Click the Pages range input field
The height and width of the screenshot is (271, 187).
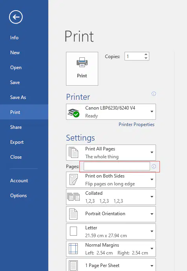point(117,166)
